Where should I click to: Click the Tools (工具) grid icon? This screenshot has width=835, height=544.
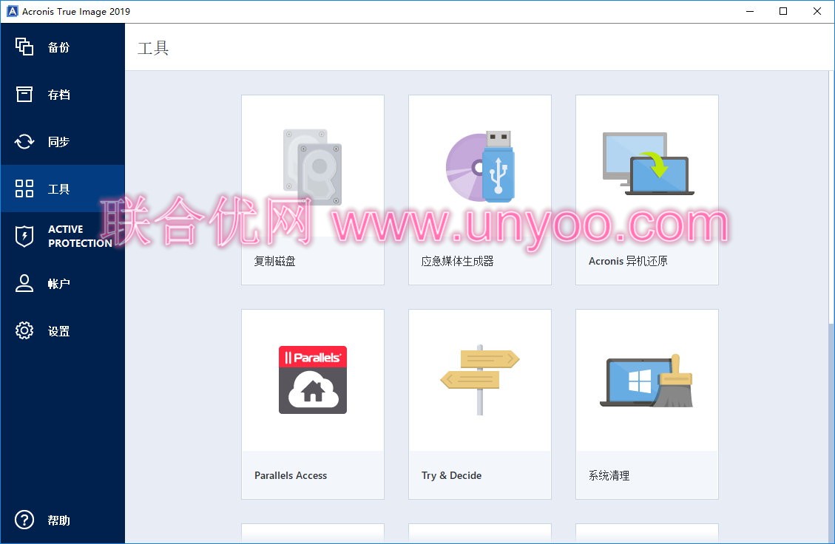24,188
